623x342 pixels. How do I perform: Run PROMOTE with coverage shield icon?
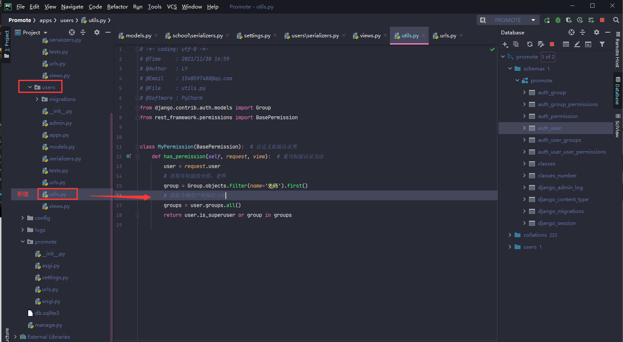[569, 20]
